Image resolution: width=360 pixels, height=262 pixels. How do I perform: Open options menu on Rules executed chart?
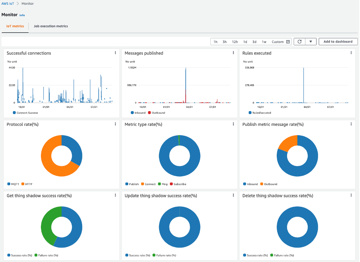point(351,53)
